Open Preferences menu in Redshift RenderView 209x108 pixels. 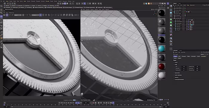point(11,13)
